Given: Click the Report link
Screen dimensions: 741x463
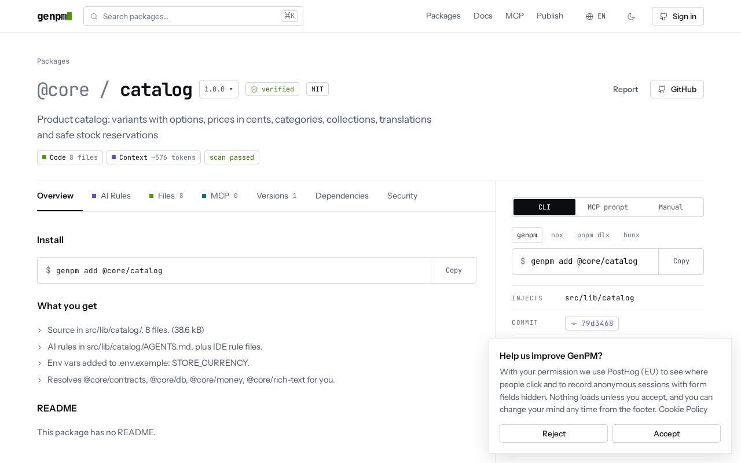Looking at the screenshot, I should [x=625, y=89].
